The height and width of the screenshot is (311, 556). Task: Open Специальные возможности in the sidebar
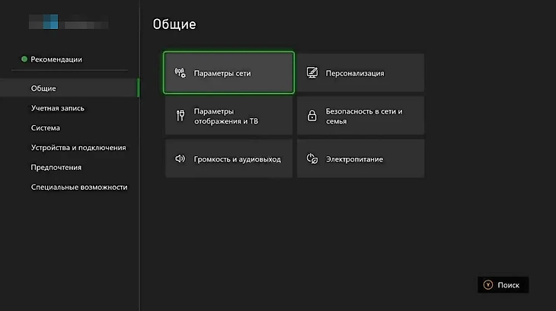click(79, 187)
